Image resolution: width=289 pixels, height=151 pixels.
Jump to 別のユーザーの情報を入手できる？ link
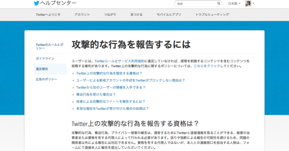coord(111,87)
